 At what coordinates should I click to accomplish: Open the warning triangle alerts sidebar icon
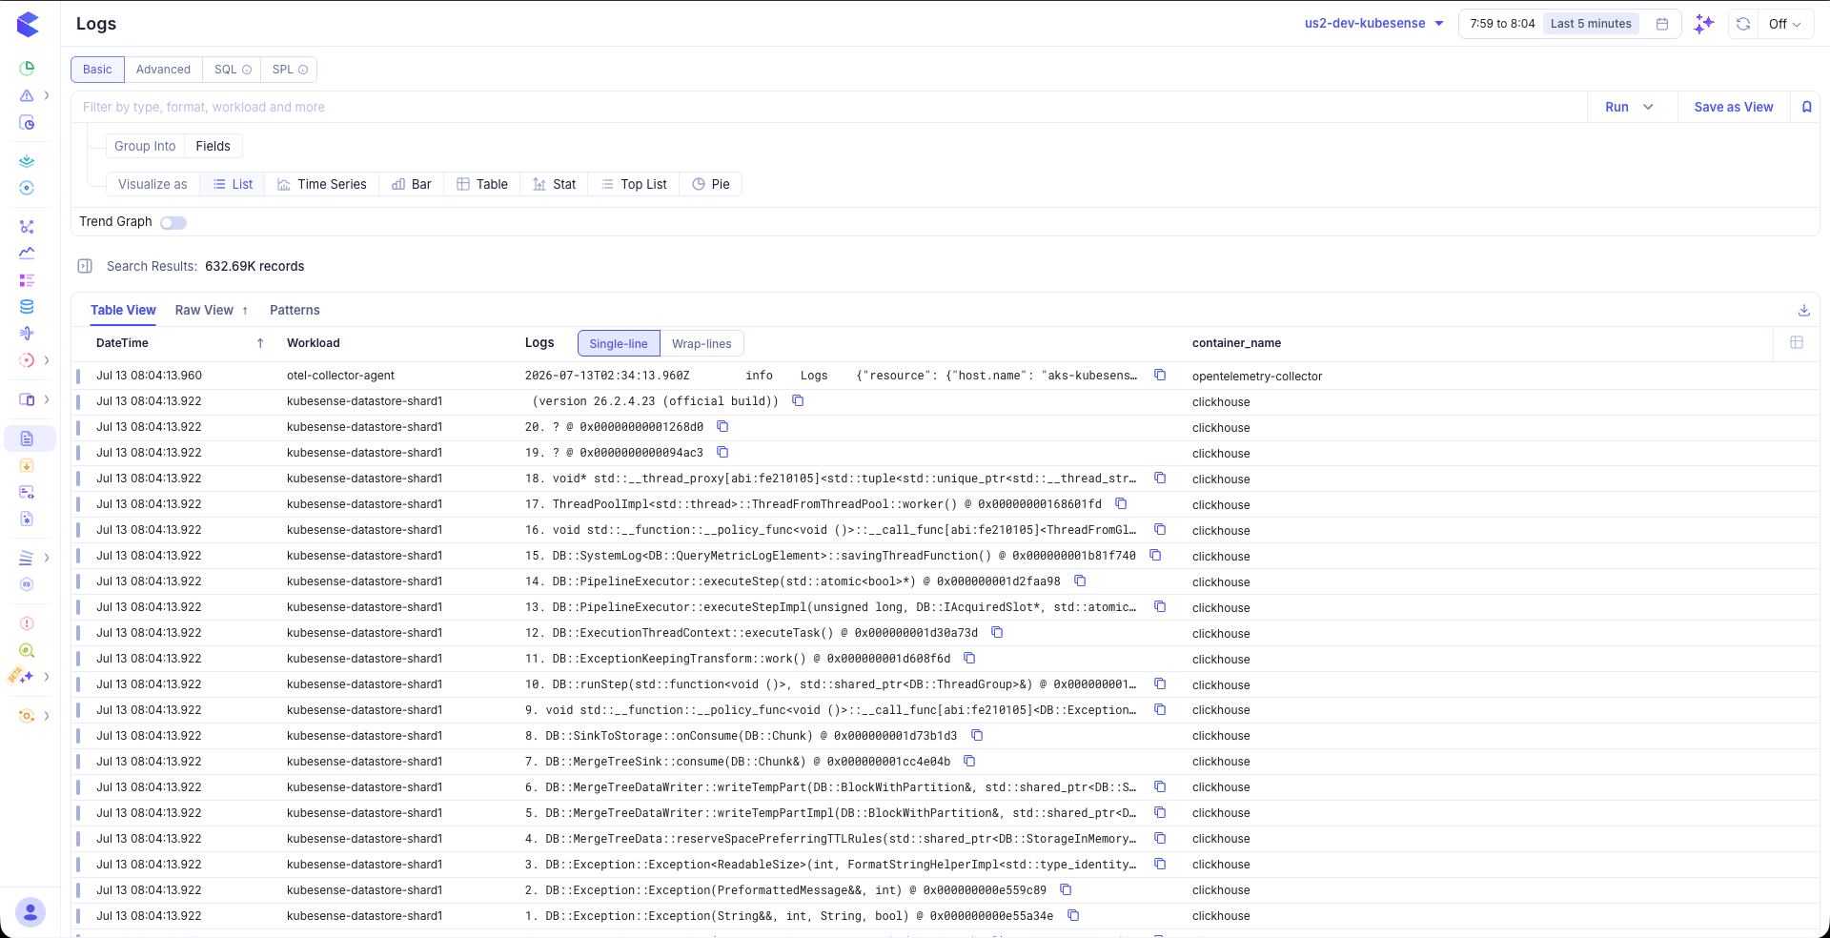(x=27, y=95)
